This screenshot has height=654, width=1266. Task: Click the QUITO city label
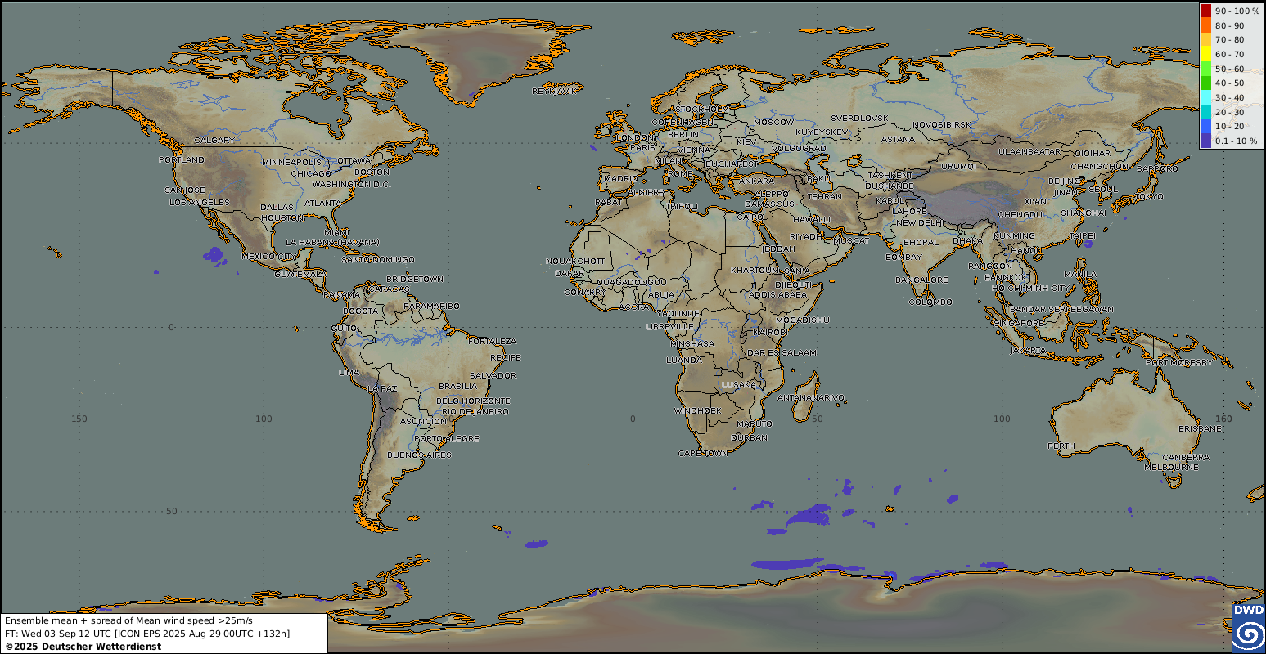[343, 328]
